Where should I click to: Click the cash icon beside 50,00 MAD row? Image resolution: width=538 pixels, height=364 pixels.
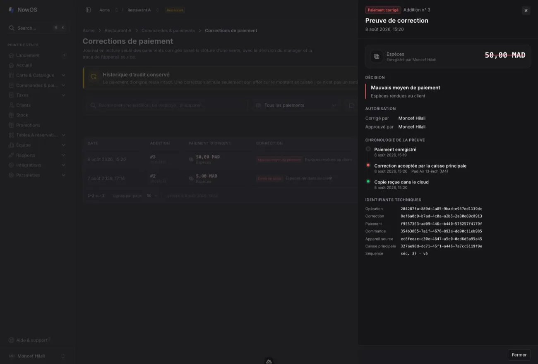coord(191,159)
